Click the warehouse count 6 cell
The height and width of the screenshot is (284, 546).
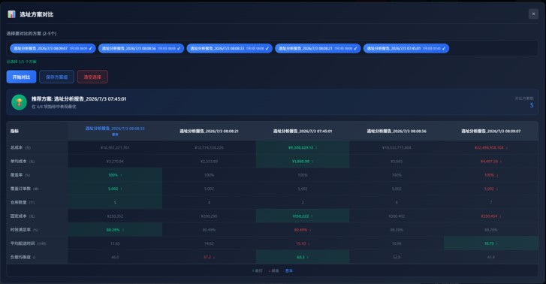click(x=397, y=202)
